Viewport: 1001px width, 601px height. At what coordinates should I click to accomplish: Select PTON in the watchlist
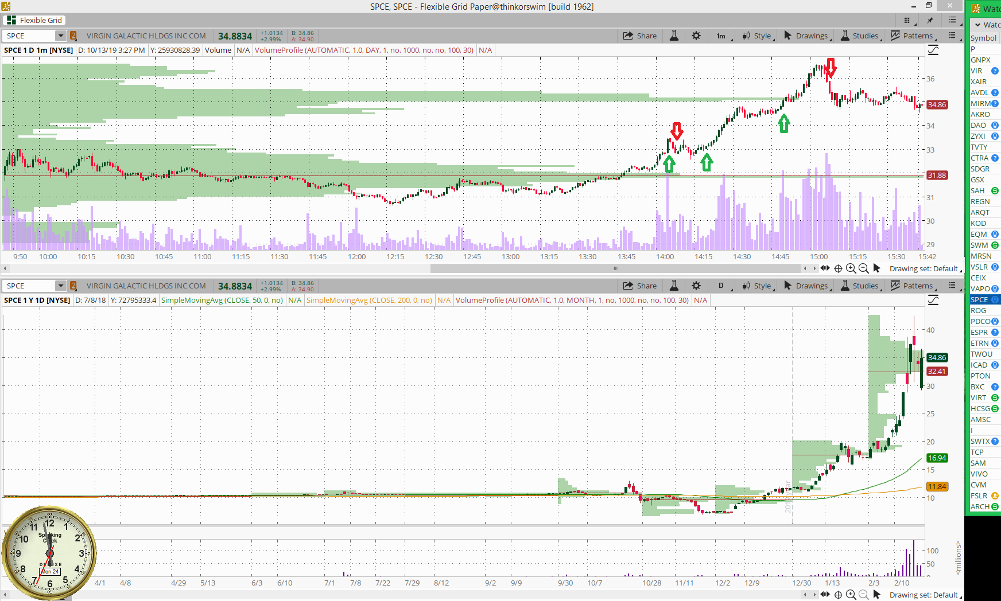[980, 376]
